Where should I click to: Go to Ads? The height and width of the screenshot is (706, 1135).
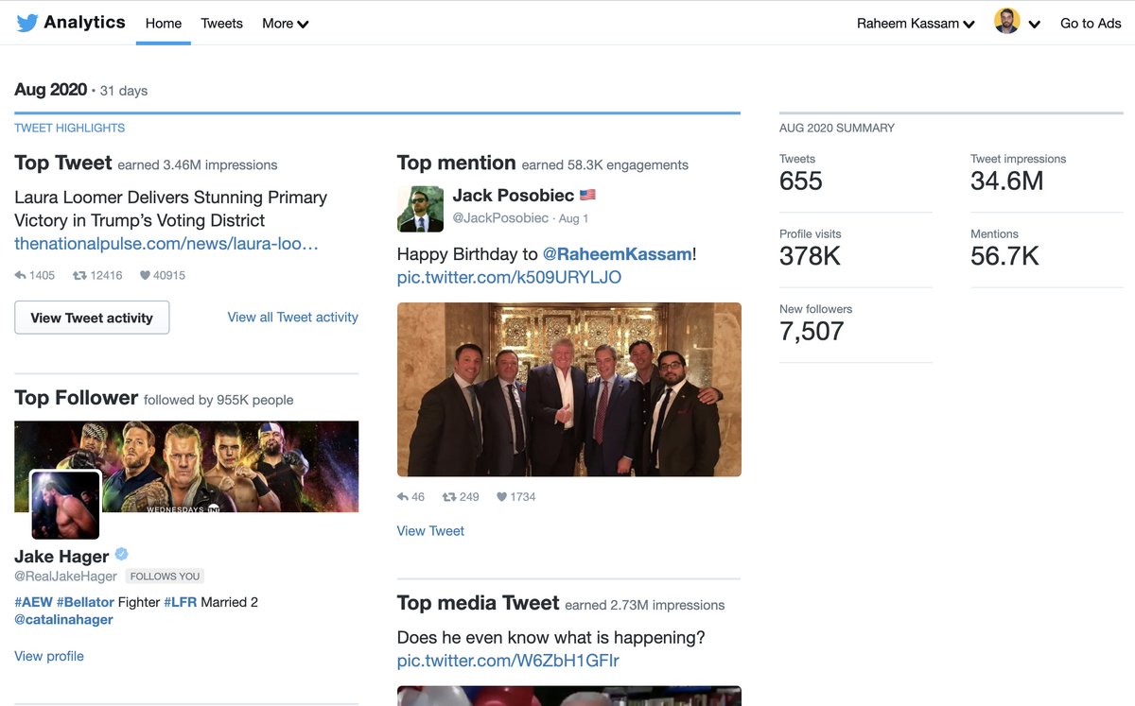[x=1091, y=24]
